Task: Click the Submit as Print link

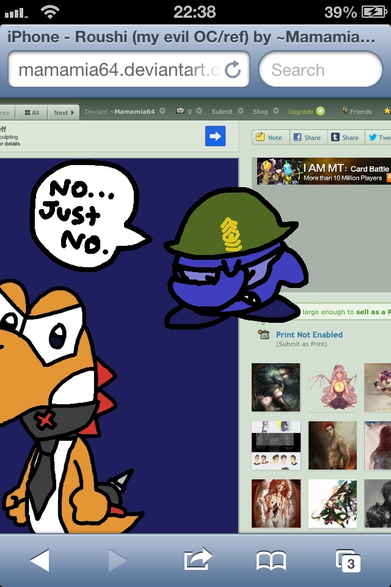Action: pos(302,344)
